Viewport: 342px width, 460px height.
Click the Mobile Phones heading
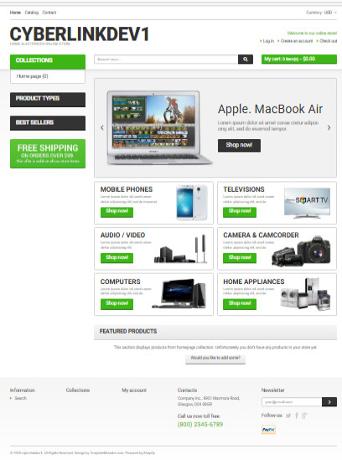127,189
